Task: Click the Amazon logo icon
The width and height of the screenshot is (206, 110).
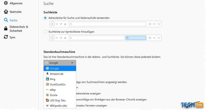Action: pyautogui.click(x=47, y=74)
